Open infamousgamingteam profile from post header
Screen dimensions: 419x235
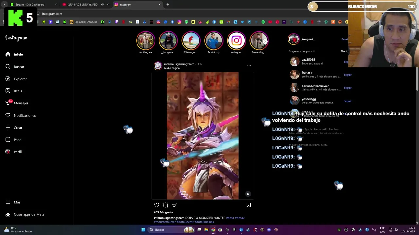[x=179, y=64]
